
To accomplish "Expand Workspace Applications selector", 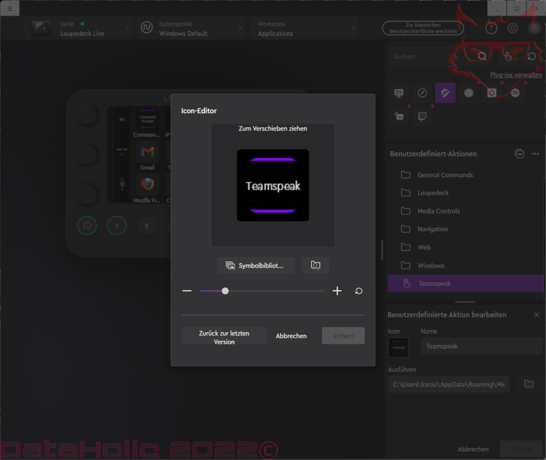I will (x=303, y=28).
